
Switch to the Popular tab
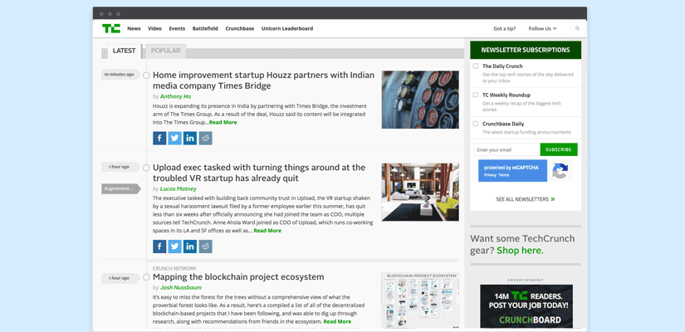(165, 51)
